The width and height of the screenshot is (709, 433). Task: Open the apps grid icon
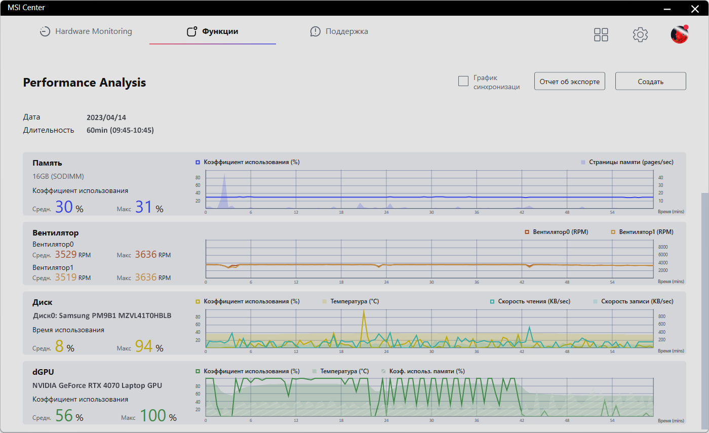click(601, 34)
